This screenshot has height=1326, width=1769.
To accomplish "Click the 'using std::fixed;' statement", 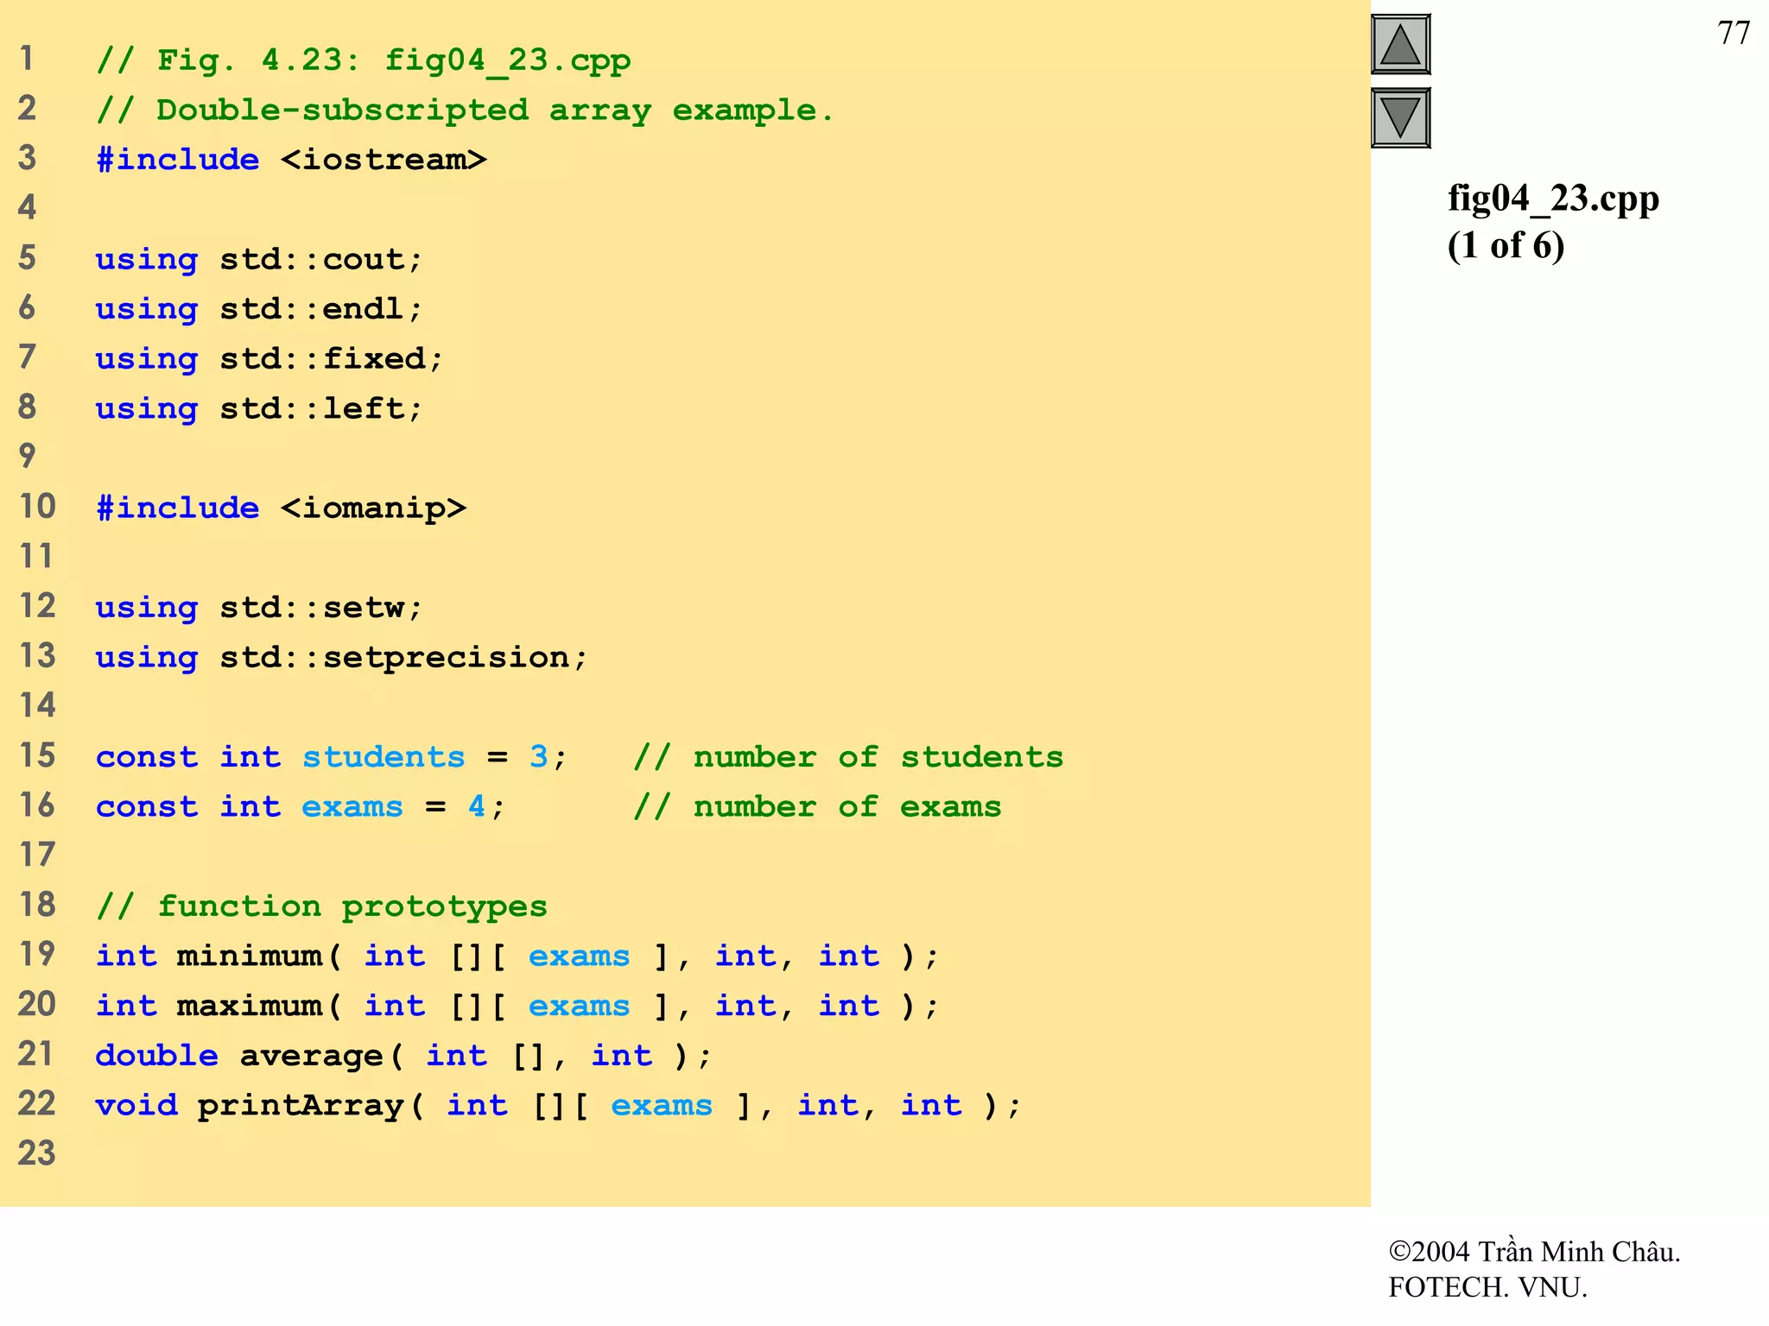I will coord(269,358).
